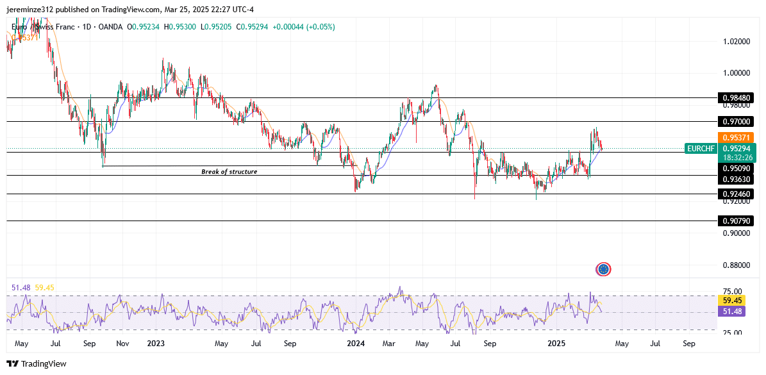Viewport: 766px width, 375px height.
Task: Click the 2024 label on the time axis
Action: coord(355,344)
